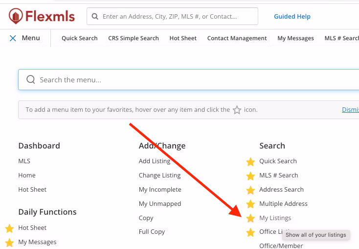Toggle the Multiple Address favorite star
The image size is (359, 249).
click(x=250, y=204)
